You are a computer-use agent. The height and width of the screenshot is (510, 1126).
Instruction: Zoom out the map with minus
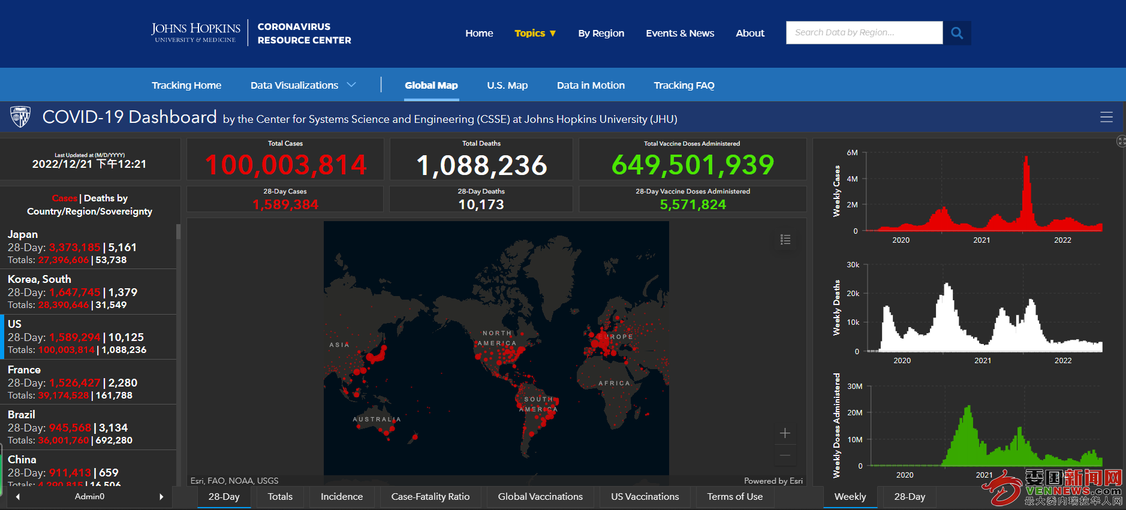coord(785,455)
